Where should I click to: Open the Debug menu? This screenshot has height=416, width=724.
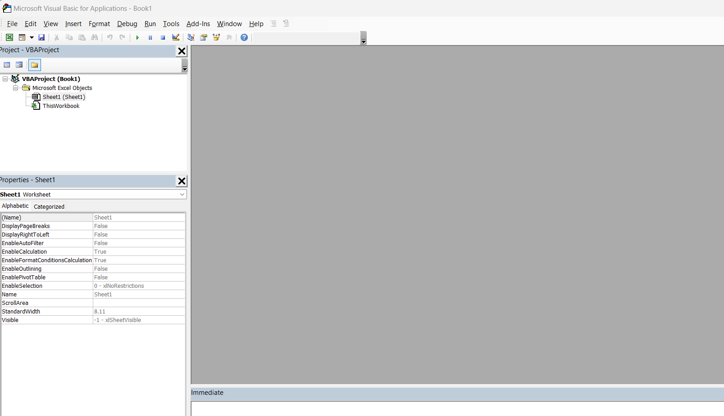click(127, 24)
